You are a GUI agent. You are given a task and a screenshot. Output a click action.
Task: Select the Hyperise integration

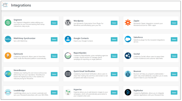click(114, 93)
